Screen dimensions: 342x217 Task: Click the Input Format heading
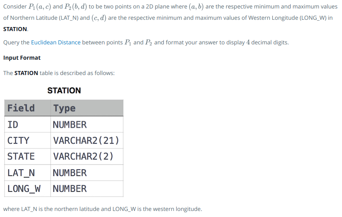22,58
